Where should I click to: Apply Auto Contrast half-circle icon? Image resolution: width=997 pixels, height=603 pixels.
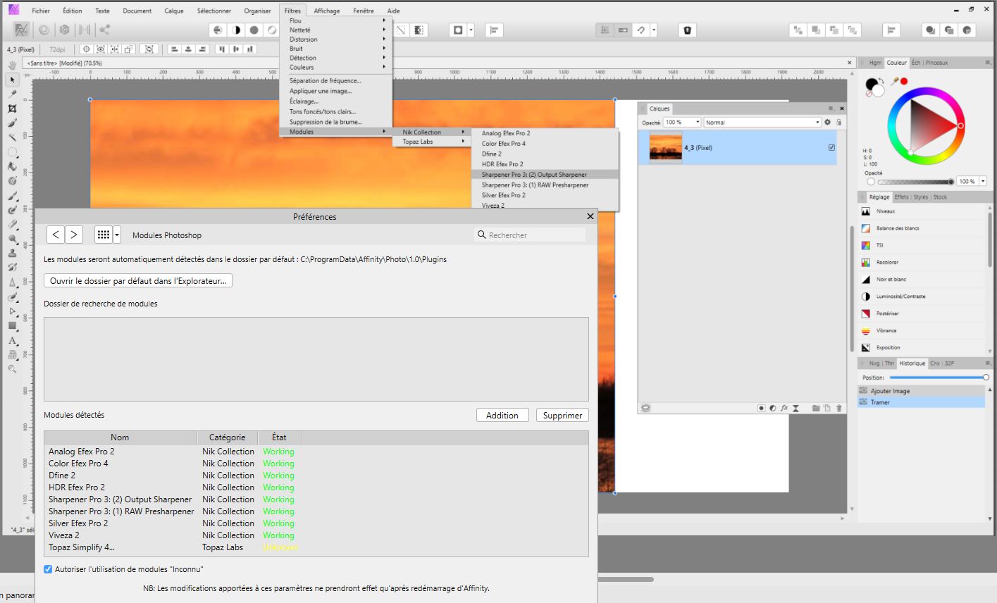(236, 30)
